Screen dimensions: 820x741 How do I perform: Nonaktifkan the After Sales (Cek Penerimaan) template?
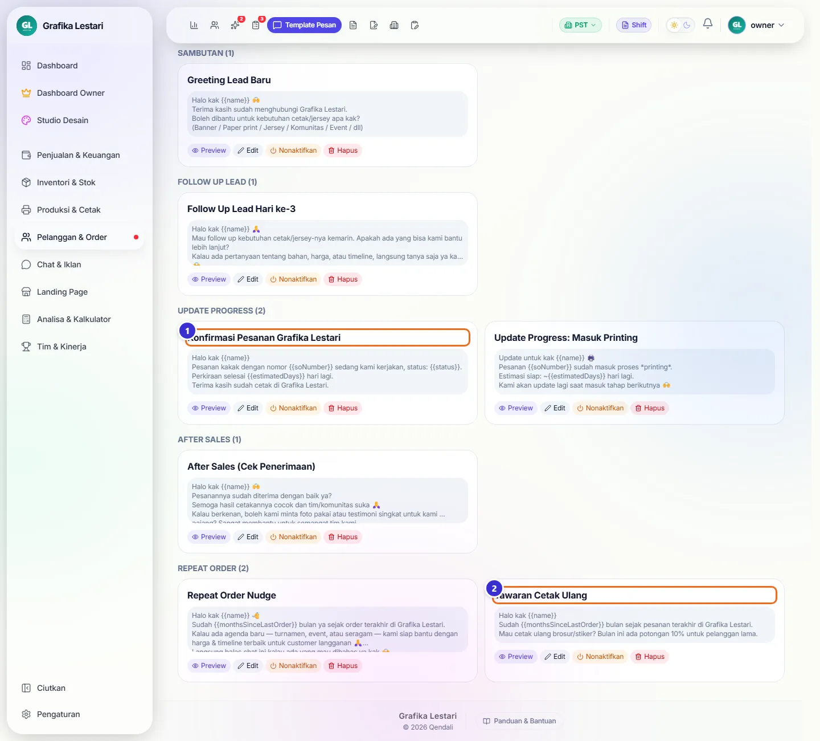click(x=293, y=537)
